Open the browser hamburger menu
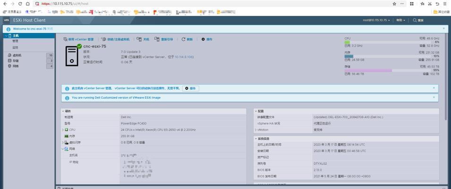451x189 pixels. [x=445, y=4]
